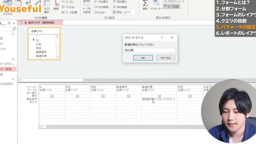Screen dimensions: 256x144
Task: Click the パススルー query icon
Action: [x=69, y=7]
